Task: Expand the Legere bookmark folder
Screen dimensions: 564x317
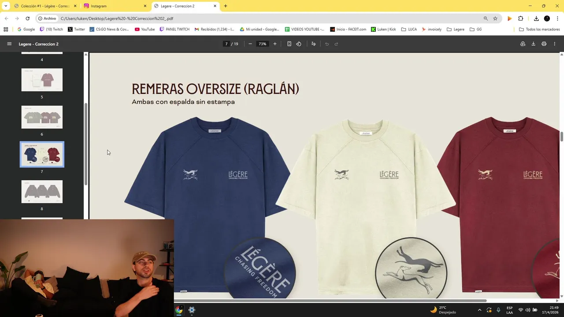Action: coord(456,29)
